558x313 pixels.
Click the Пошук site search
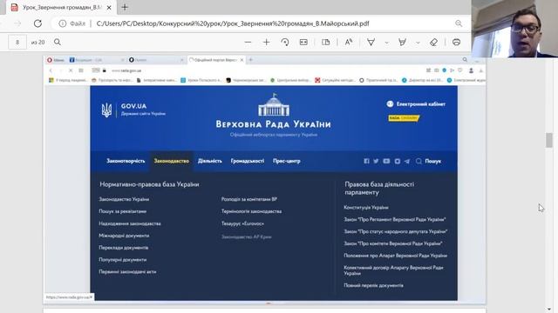tap(428, 161)
